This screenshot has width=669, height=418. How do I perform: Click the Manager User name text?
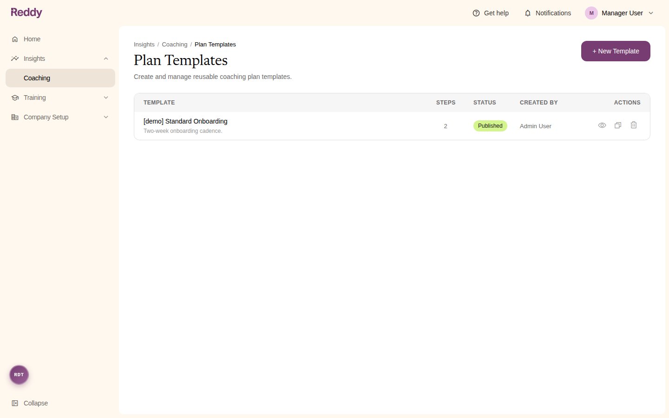622,13
